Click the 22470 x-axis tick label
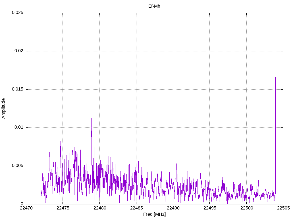Image resolution: width=291 pixels, height=218 pixels. tap(26, 208)
